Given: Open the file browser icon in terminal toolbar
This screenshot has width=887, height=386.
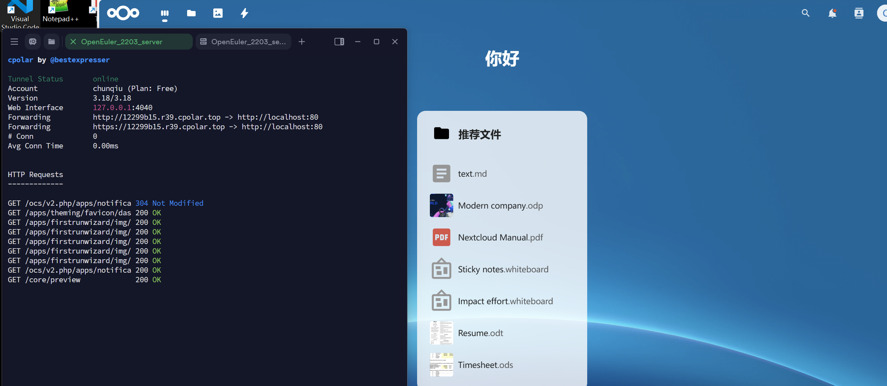Looking at the screenshot, I should 51,41.
